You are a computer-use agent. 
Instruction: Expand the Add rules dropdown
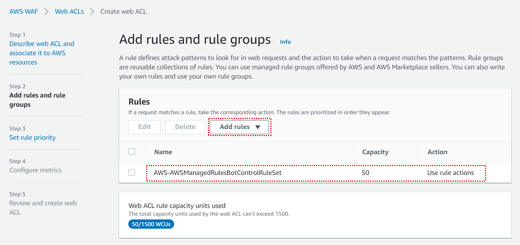tap(240, 127)
